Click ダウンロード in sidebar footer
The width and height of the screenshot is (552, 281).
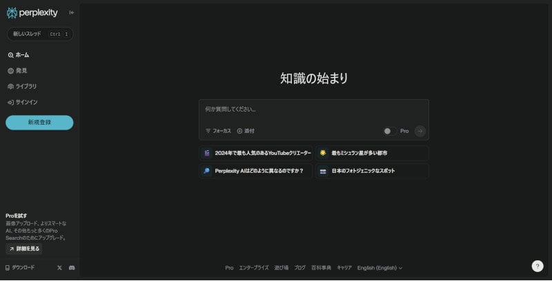(x=20, y=268)
